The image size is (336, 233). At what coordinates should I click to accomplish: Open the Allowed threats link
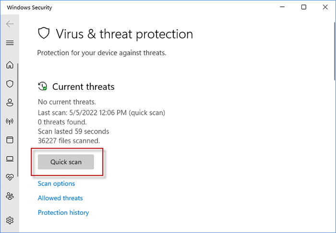[60, 198]
